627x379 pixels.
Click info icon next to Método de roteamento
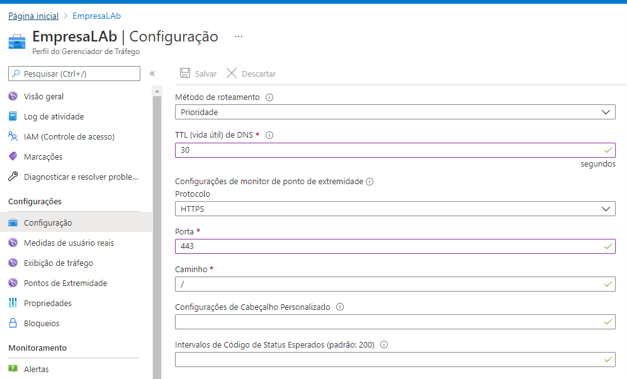click(269, 97)
